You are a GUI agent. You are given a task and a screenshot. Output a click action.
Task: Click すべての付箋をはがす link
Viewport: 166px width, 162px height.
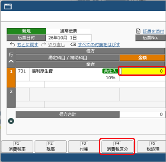(99, 45)
